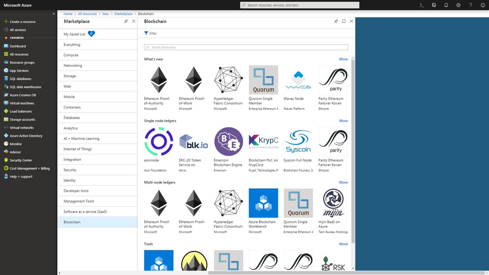This screenshot has width=489, height=275.
Task: Click the Microsoft Azure logo text
Action: coord(17,5)
